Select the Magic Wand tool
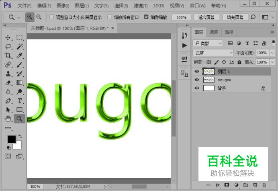The width and height of the screenshot is (278, 191). coord(20,47)
